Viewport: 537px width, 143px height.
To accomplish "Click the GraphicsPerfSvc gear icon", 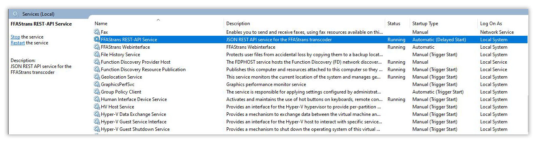I will [x=97, y=84].
